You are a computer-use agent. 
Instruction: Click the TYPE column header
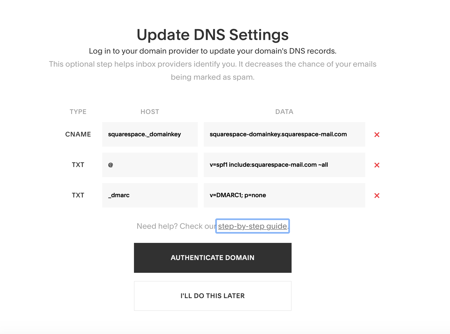click(78, 112)
